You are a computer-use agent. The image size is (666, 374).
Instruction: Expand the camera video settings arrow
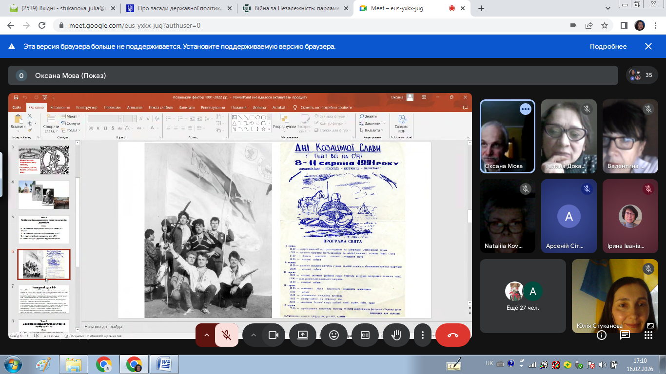pos(253,335)
